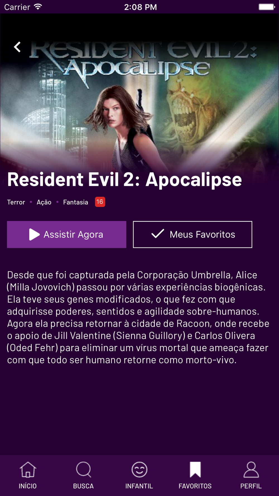
Task: Tap the Wi-Fi status icon
Action: coord(38,7)
